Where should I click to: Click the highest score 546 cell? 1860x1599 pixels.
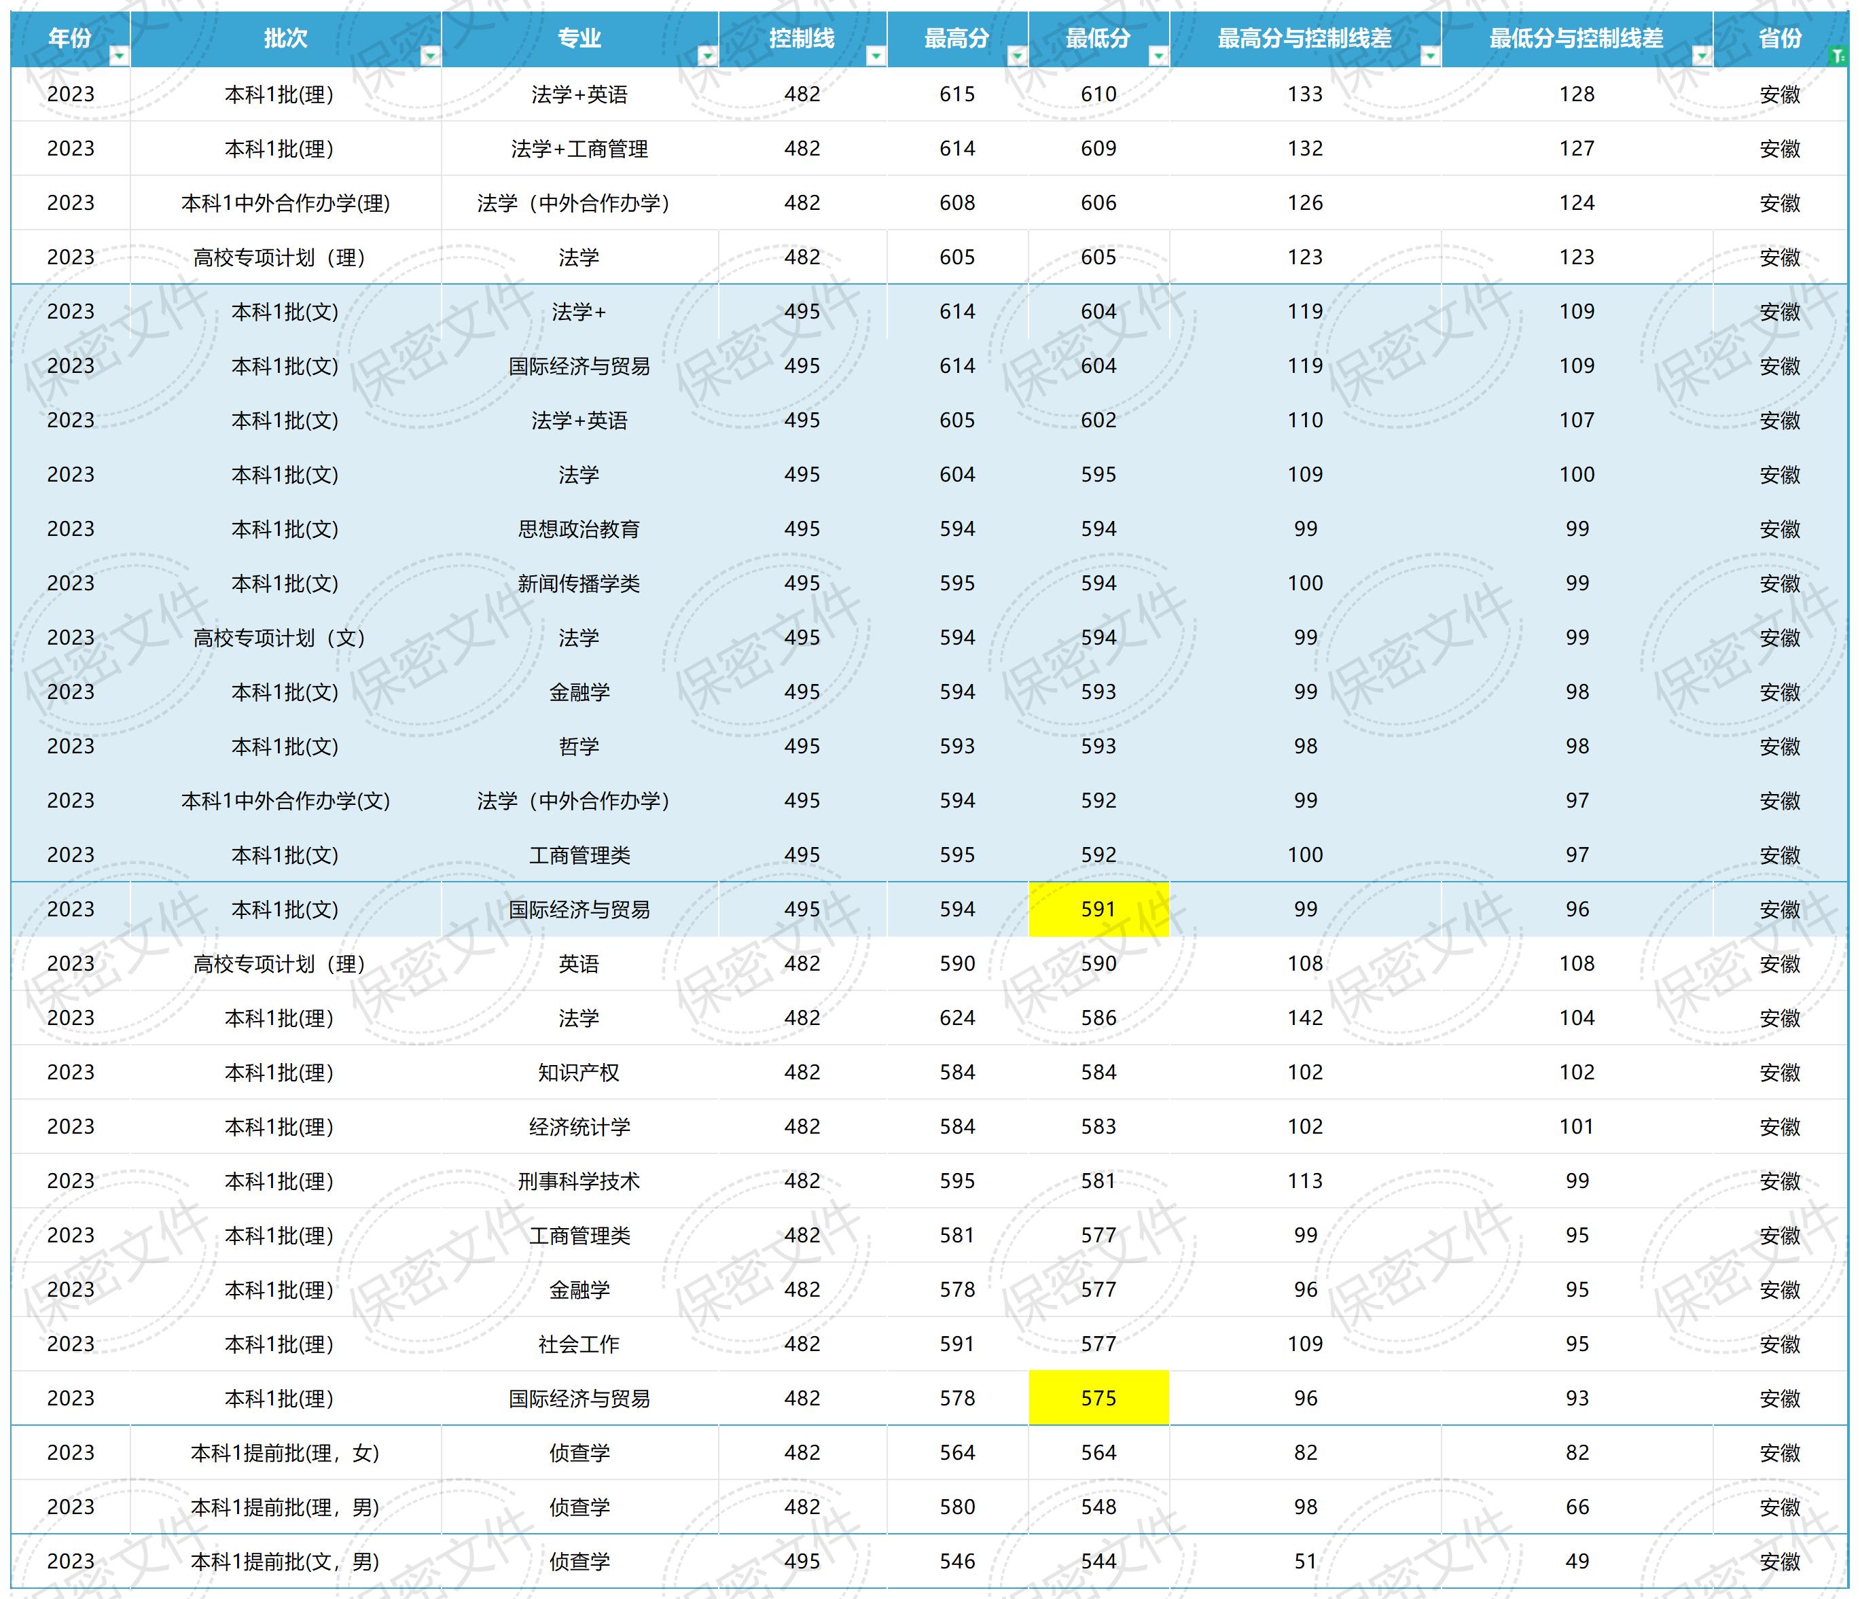(x=958, y=1561)
